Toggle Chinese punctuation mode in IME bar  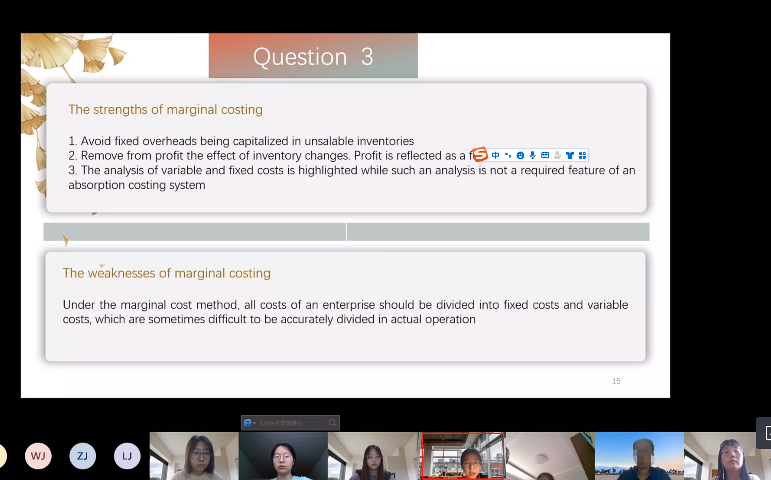508,155
